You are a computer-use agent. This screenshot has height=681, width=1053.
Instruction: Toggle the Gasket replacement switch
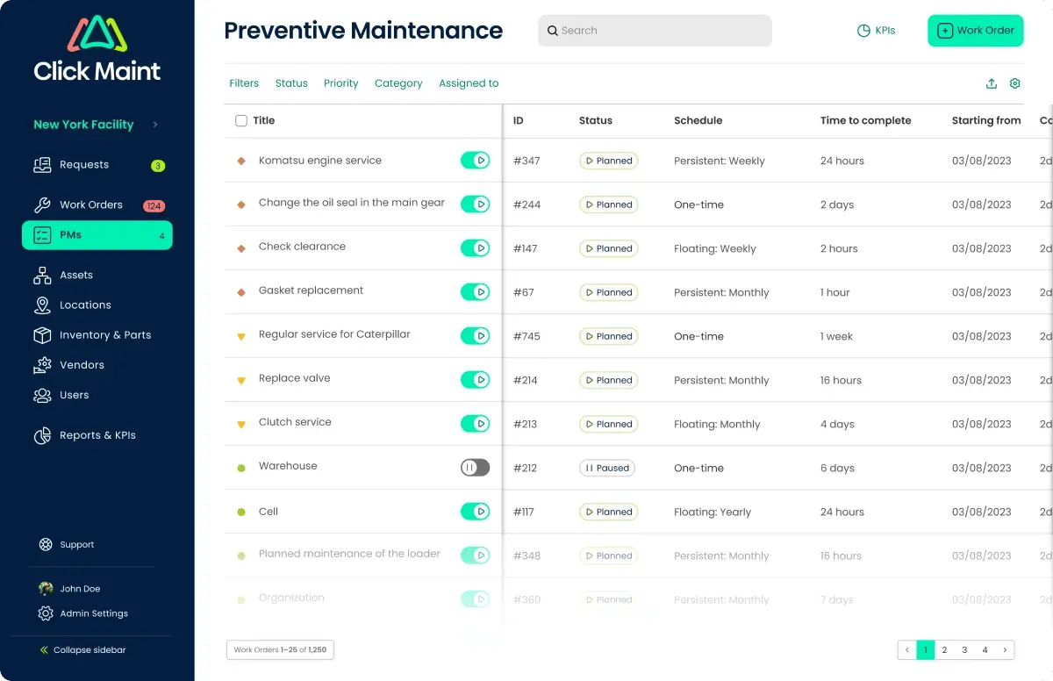tap(475, 291)
